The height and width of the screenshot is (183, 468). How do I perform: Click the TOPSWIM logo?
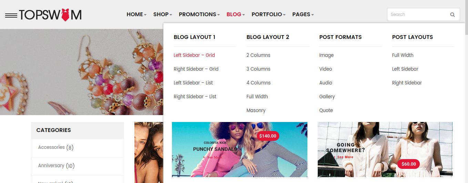click(50, 15)
